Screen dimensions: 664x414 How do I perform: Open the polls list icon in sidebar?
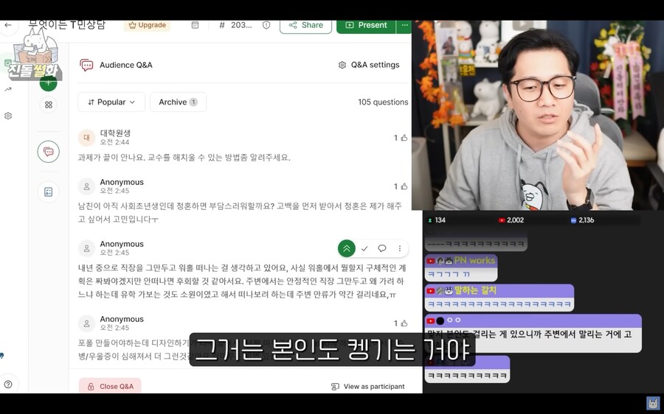48,192
